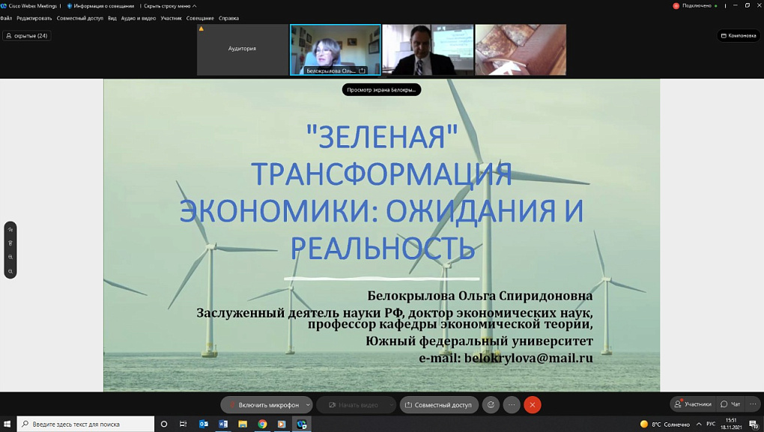Open the Chat panel
Screen dimensions: 764x432
click(730, 404)
